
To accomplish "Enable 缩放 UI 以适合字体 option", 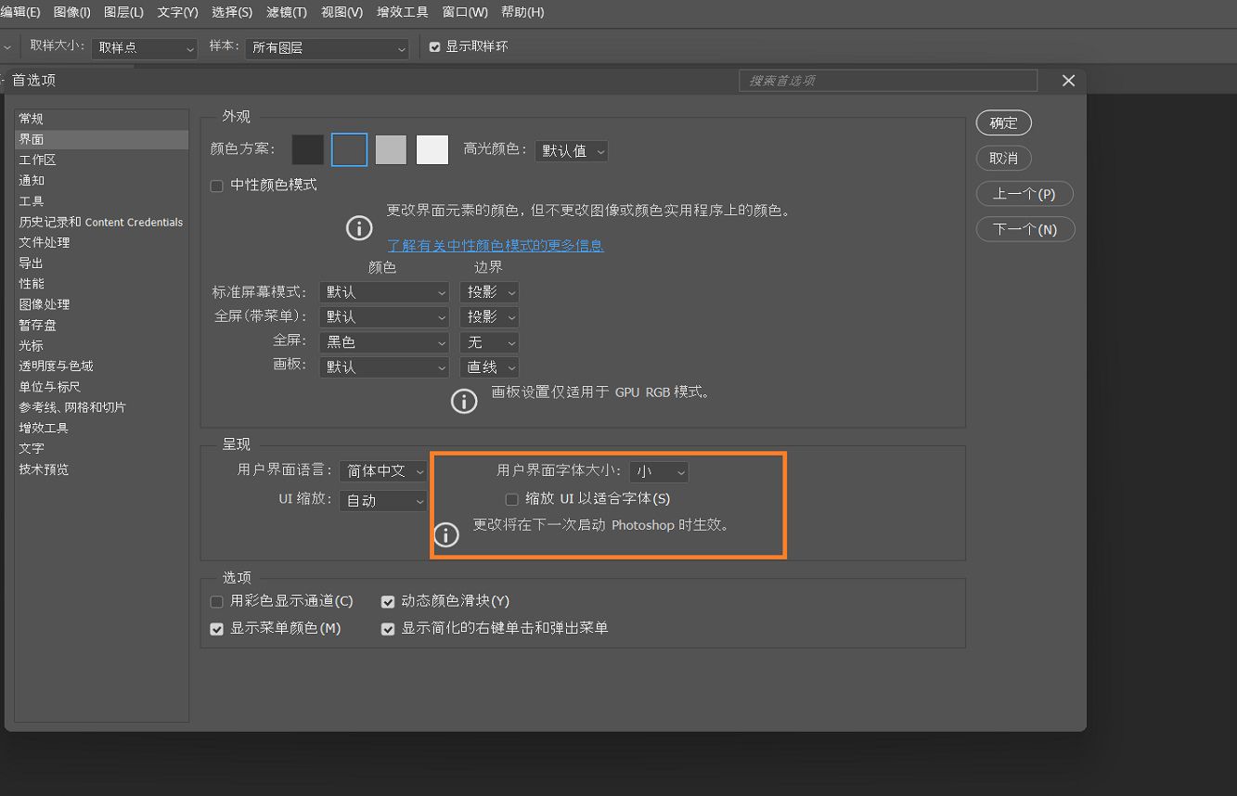I will pyautogui.click(x=511, y=499).
